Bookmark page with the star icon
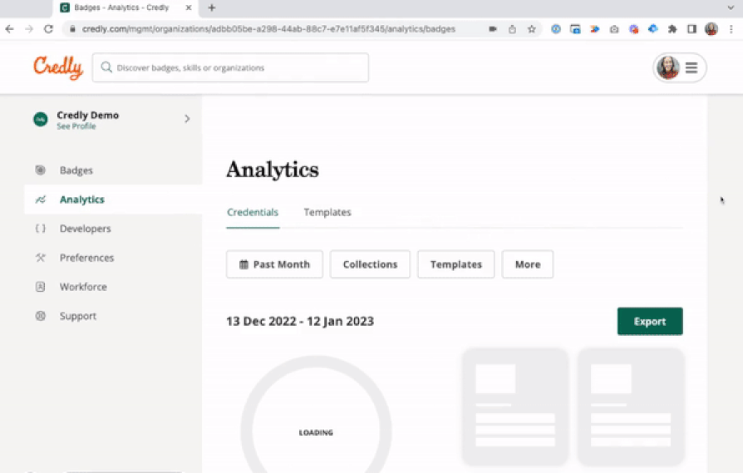The height and width of the screenshot is (473, 743). click(x=532, y=28)
